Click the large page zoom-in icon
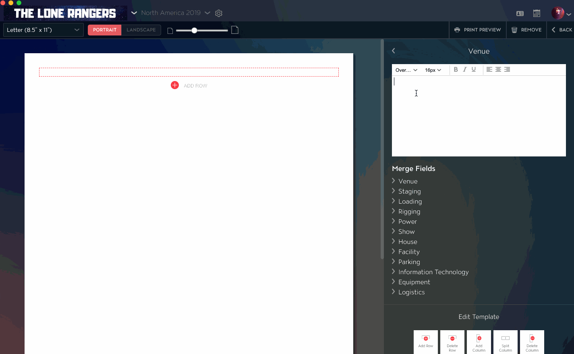Viewport: 574px width, 354px height. pos(235,30)
